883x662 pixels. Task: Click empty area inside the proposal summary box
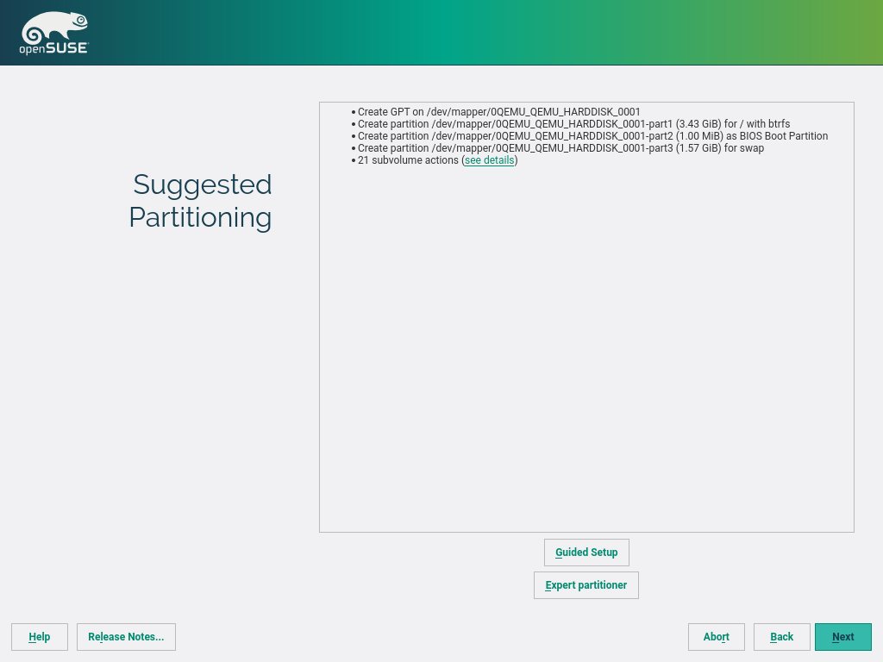click(586, 345)
